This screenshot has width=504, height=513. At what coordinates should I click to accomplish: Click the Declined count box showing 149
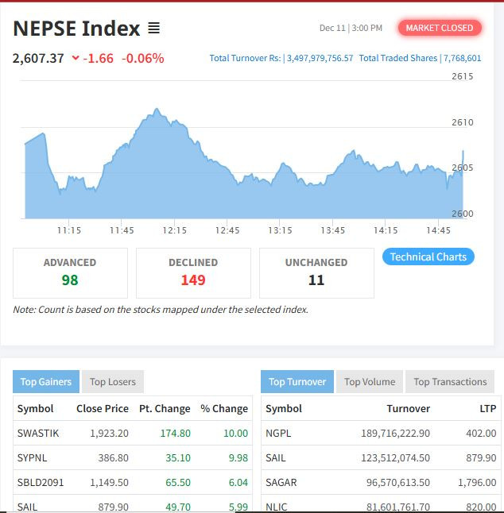pyautogui.click(x=193, y=272)
